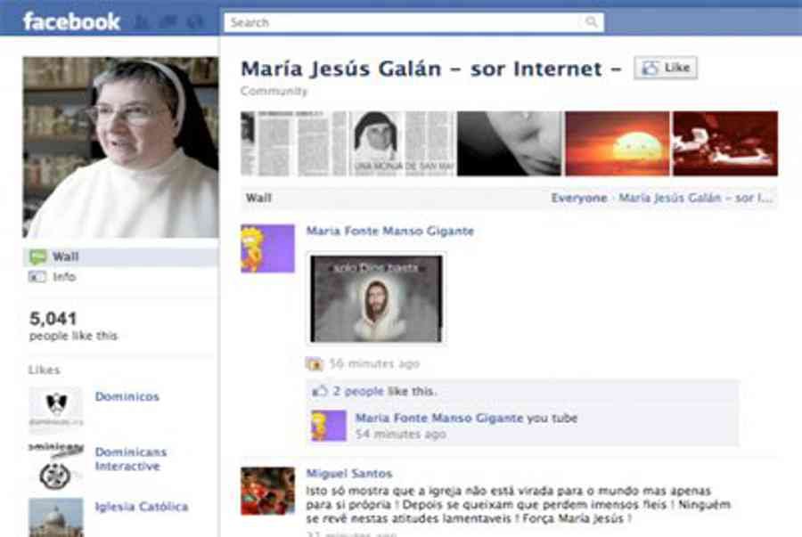Filter wall by María Jesús Galán – sor I...
802x537 pixels.
(x=696, y=199)
